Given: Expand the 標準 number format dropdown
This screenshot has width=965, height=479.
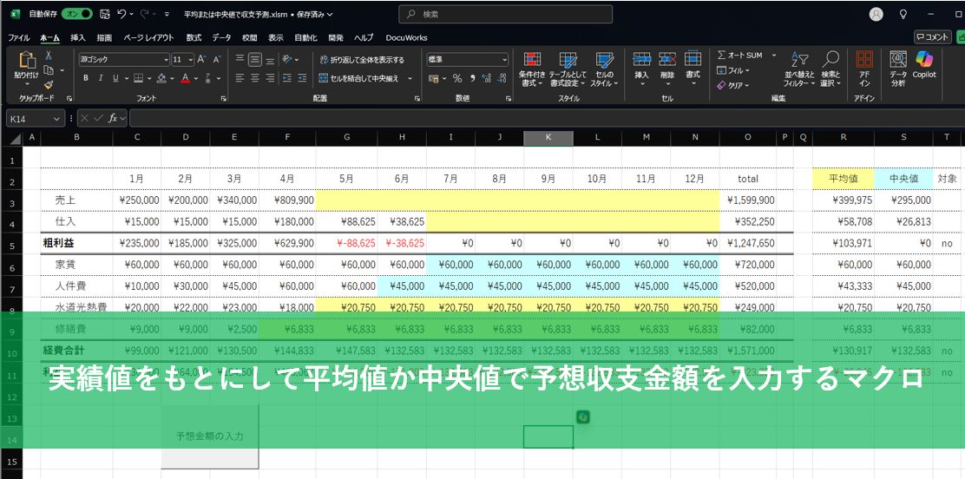Looking at the screenshot, I should tap(504, 60).
